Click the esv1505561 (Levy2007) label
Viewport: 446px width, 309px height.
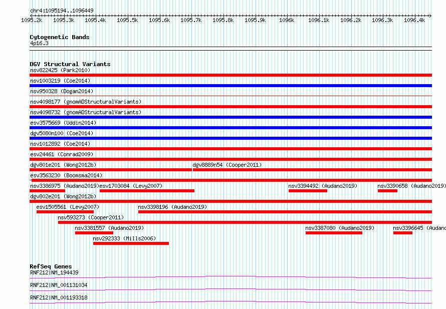(68, 207)
